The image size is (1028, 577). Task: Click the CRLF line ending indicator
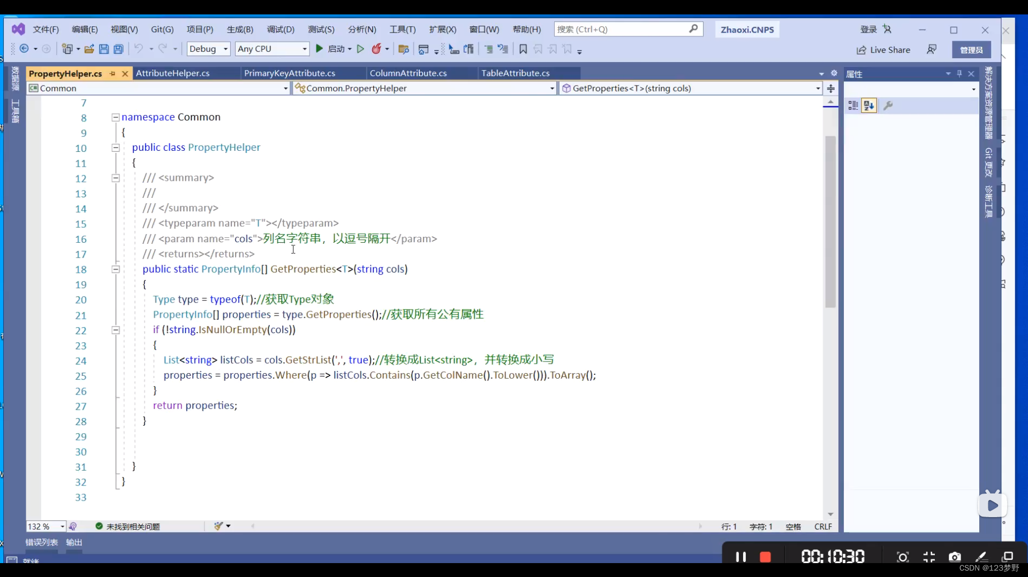[x=823, y=527]
